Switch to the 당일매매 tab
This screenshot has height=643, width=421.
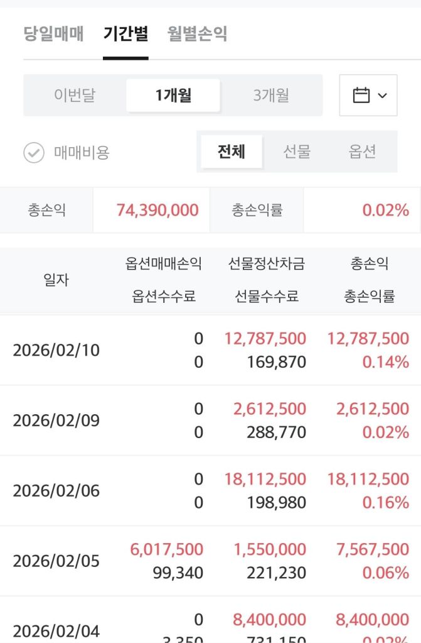(53, 33)
